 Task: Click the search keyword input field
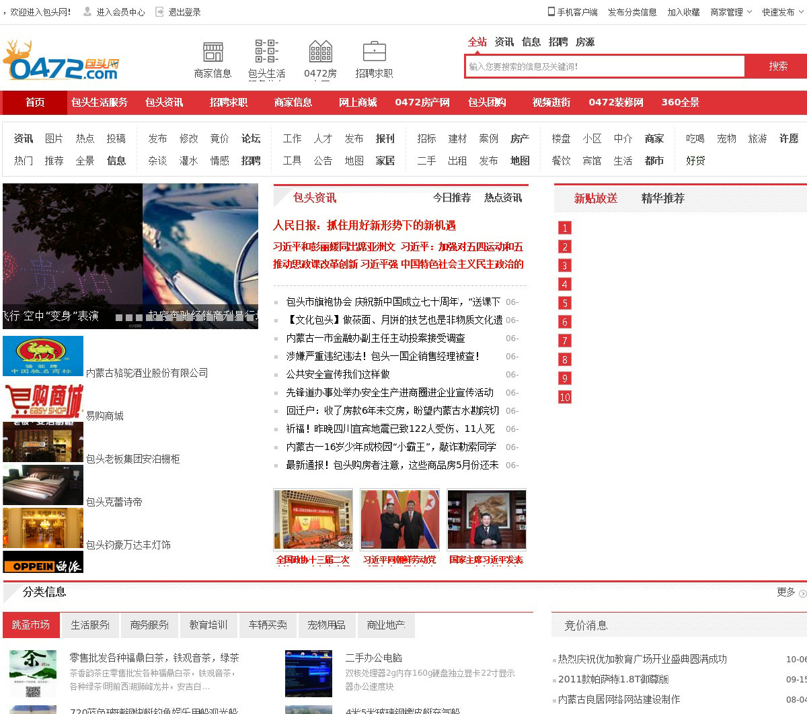tap(605, 66)
